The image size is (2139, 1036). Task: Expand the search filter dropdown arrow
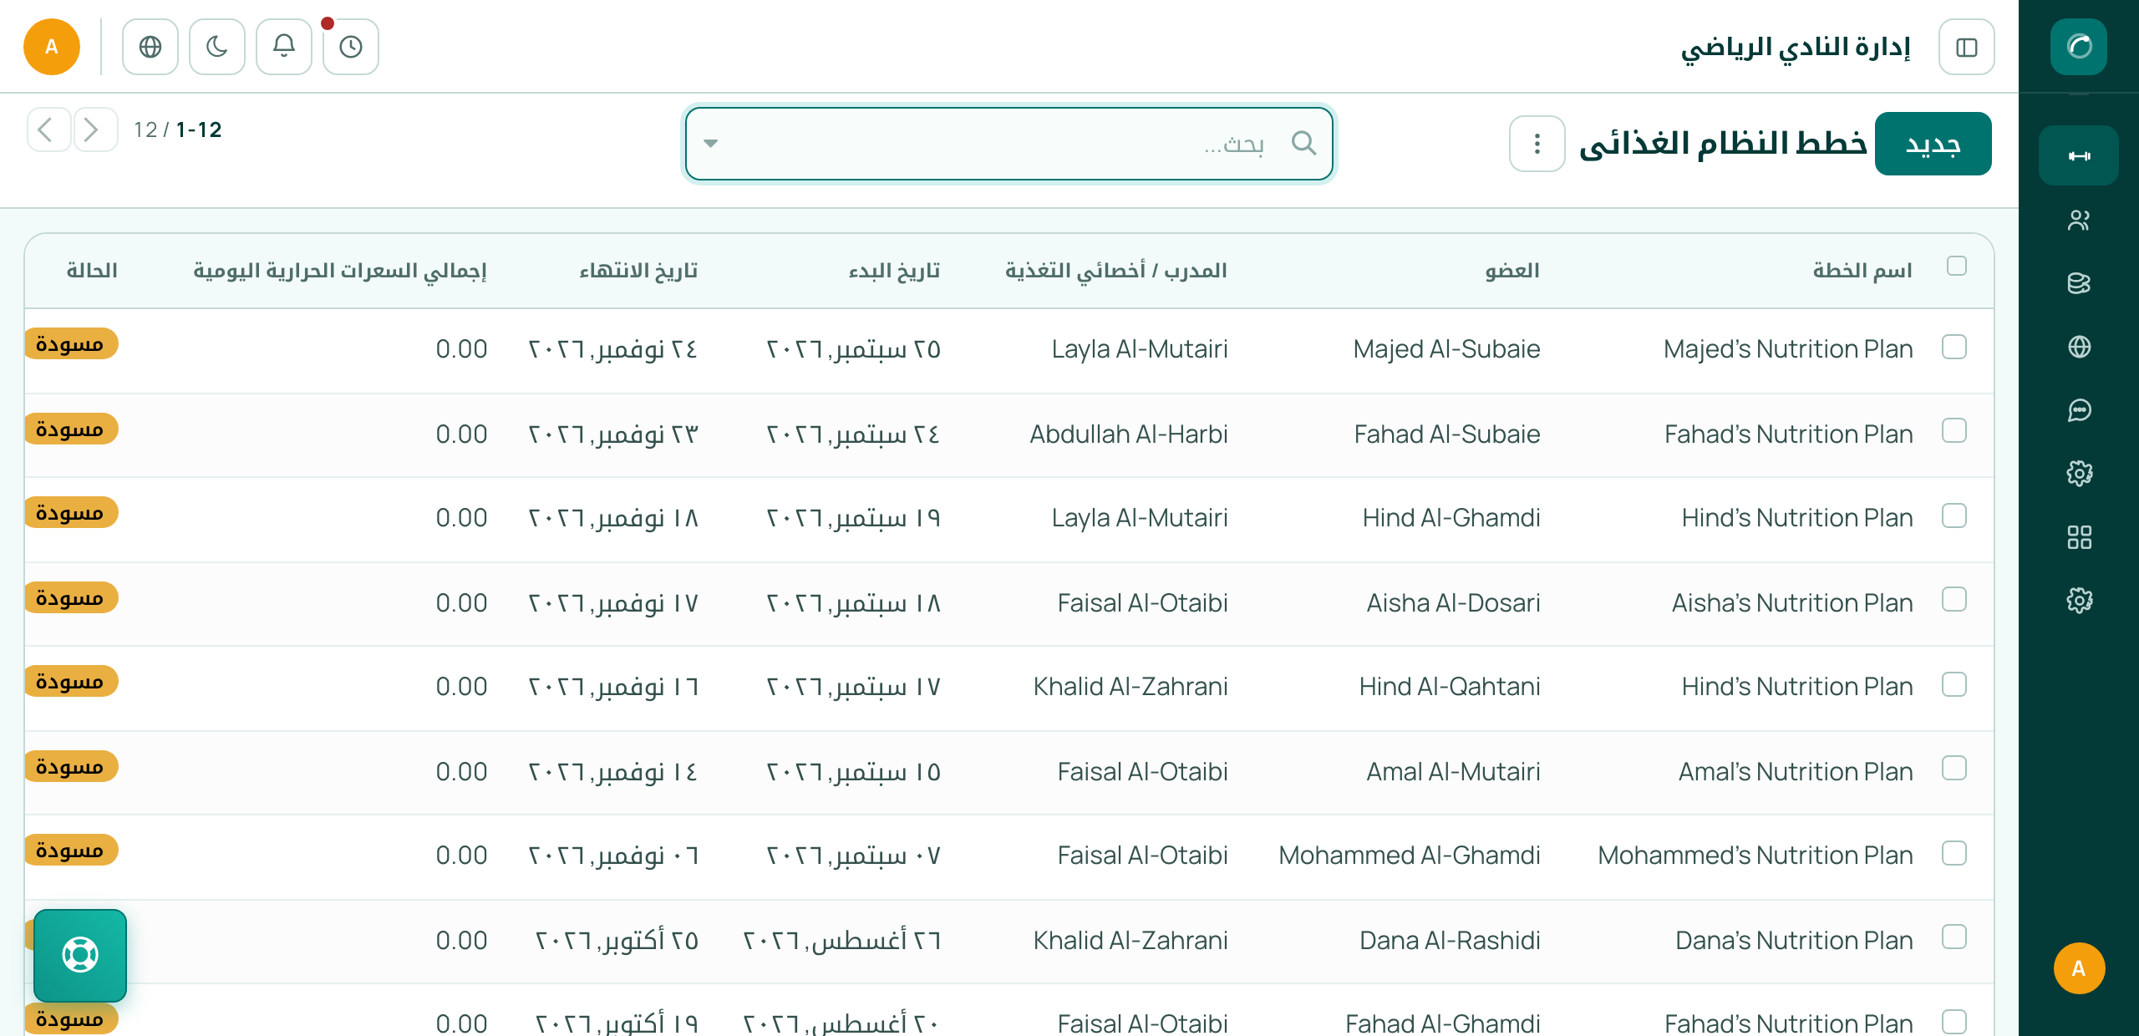(710, 144)
